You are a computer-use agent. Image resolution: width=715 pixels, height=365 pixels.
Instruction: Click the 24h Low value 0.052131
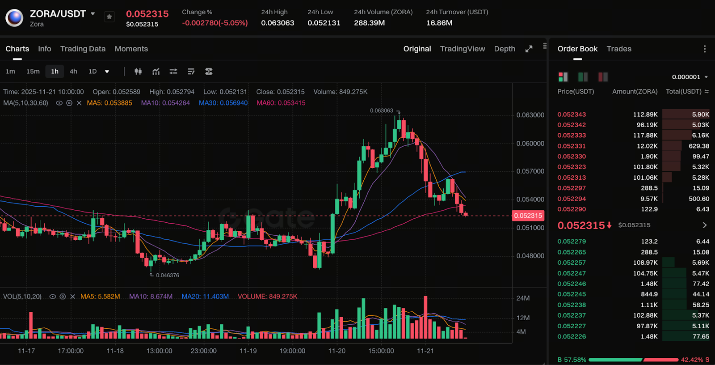point(324,23)
